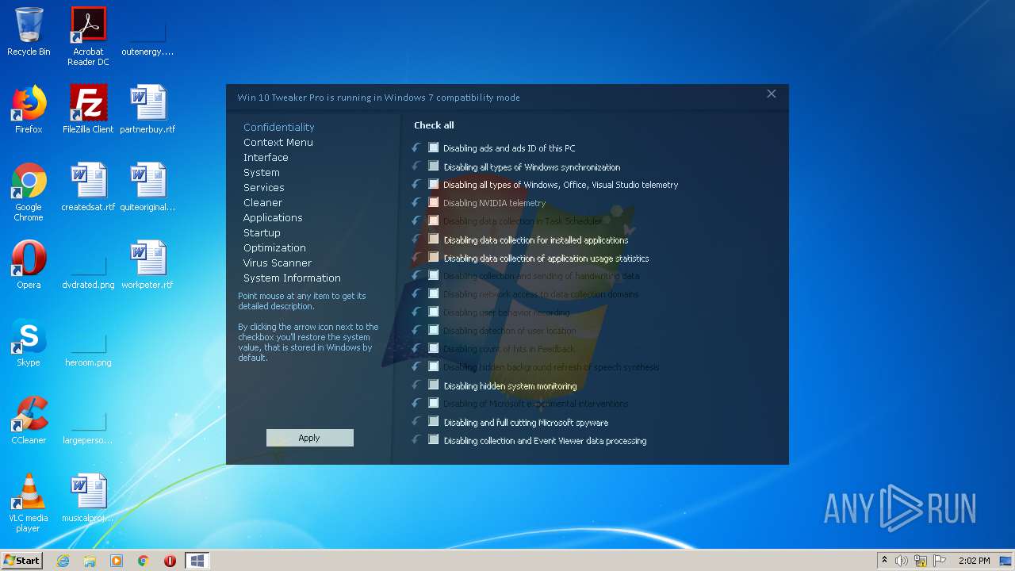Go to the Cleaner section
Image resolution: width=1015 pixels, height=571 pixels.
click(263, 202)
